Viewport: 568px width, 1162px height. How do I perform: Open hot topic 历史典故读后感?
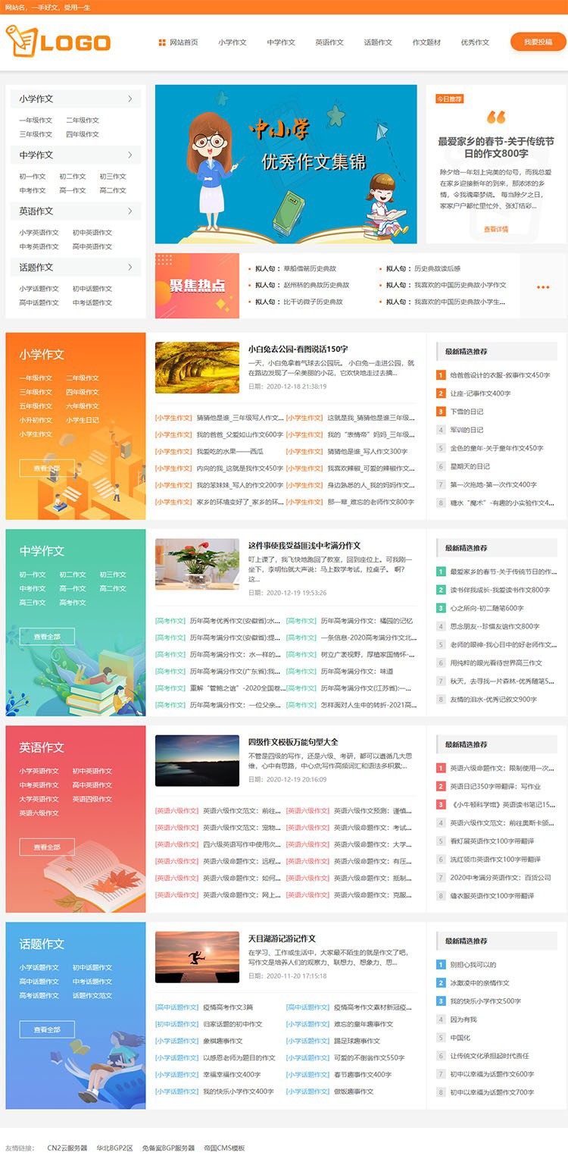pos(437,268)
